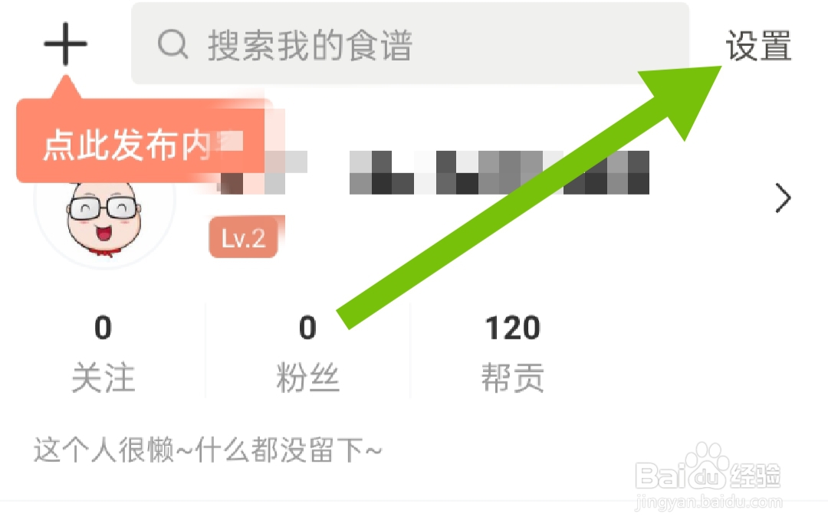Tap the Lv.2 level badge

pos(244,237)
